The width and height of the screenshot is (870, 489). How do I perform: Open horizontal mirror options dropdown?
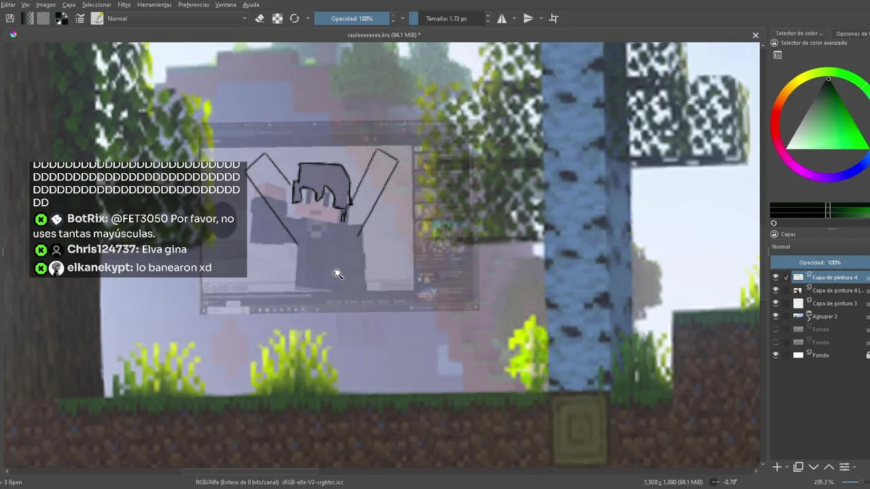(514, 18)
